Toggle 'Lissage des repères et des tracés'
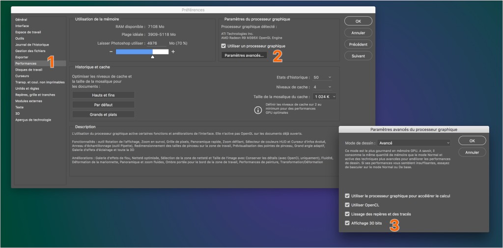This screenshot has height=248, width=503. click(347, 214)
